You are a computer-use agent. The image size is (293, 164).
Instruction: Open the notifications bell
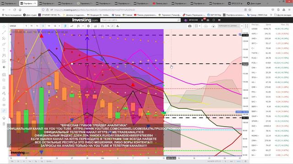tap(202, 20)
